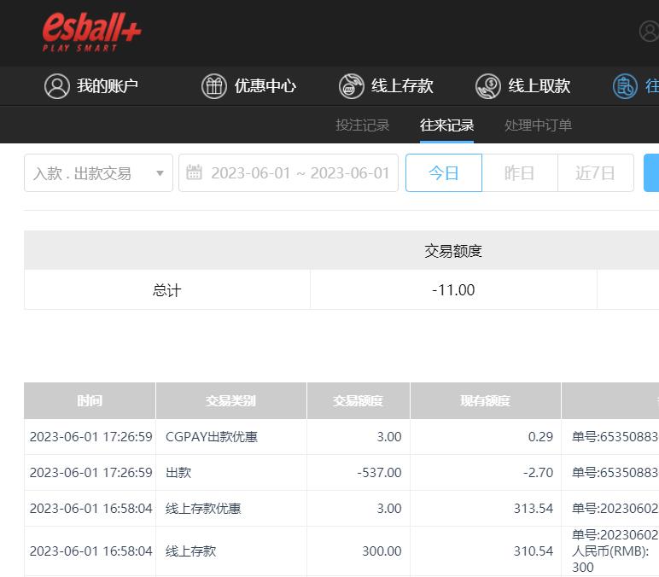Switch to 处理中订单 tab
This screenshot has width=659, height=577.
tap(538, 125)
